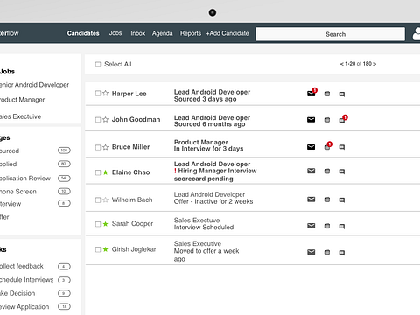This screenshot has width=420, height=315.
Task: Open Elaine Chao's comment icon
Action: (342, 171)
